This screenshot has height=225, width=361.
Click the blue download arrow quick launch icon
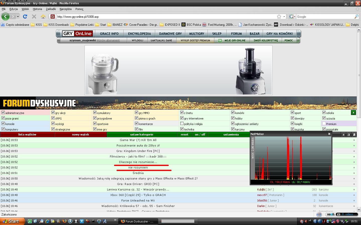click(70, 221)
